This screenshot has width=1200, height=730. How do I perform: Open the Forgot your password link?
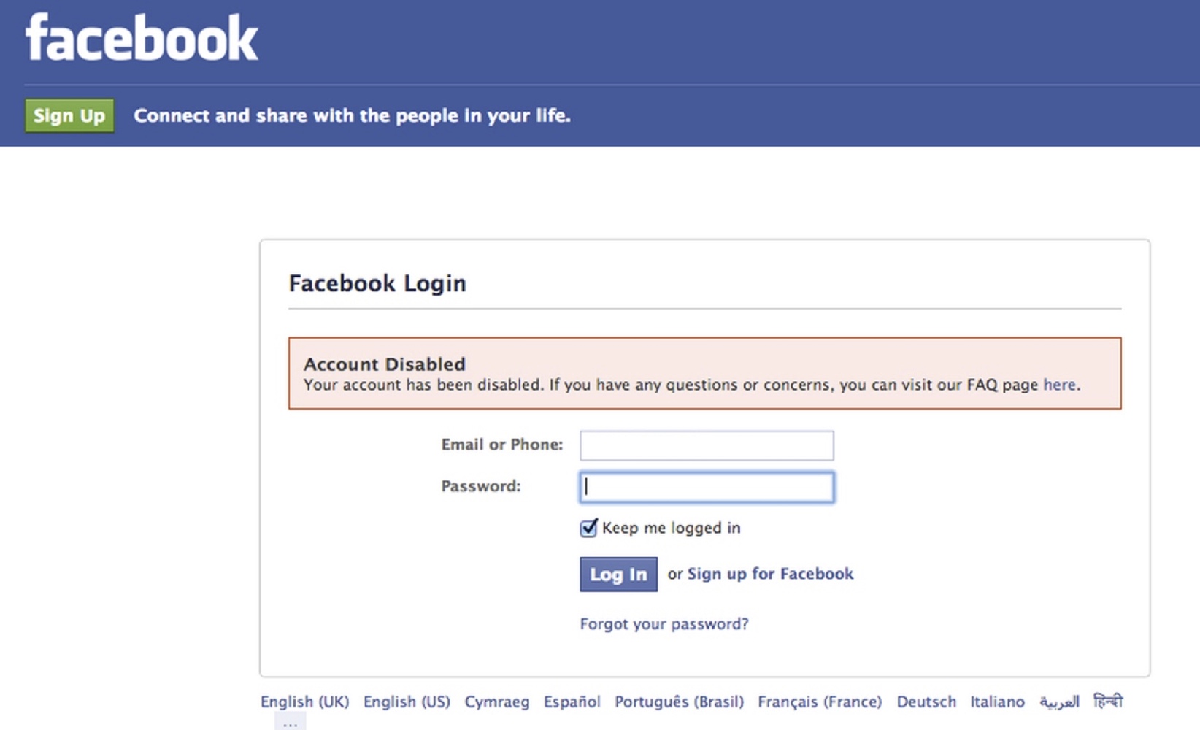coord(664,624)
